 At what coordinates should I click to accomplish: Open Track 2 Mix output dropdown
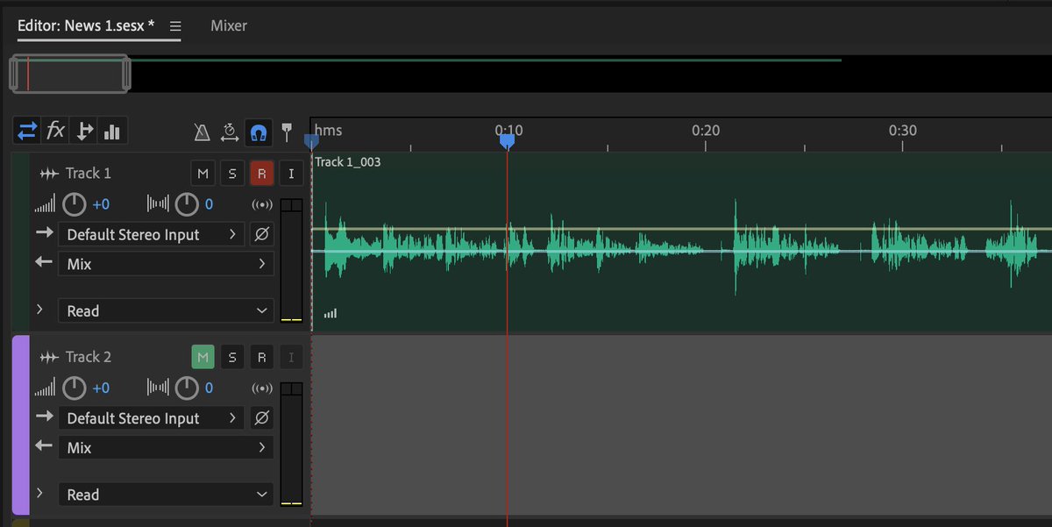[x=166, y=447]
